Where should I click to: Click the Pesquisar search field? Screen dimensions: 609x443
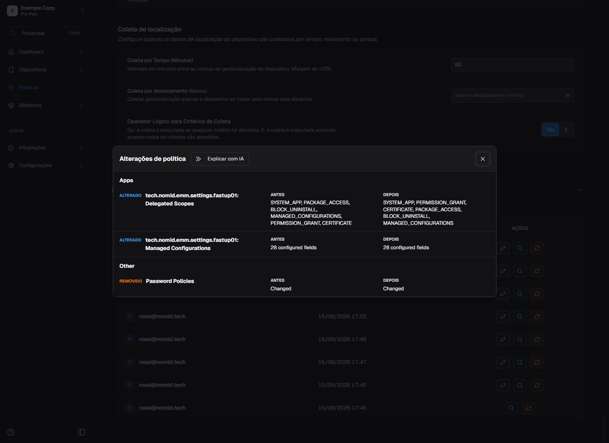coord(46,33)
